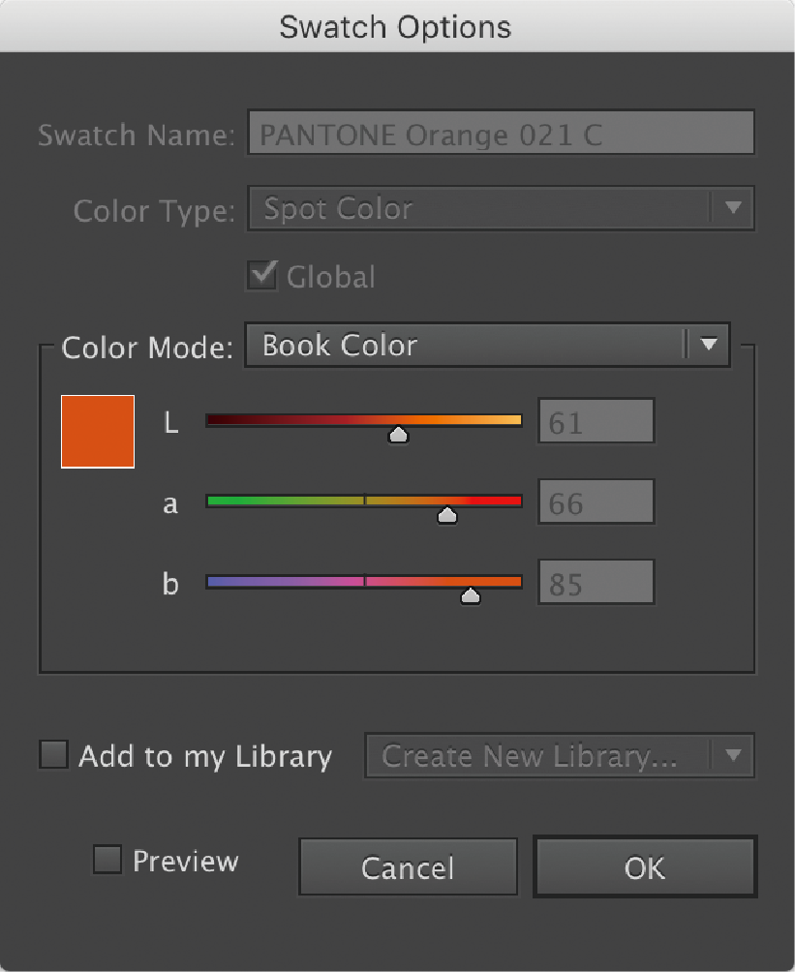Click the a value field showing 66
795x972 pixels.
(x=596, y=501)
